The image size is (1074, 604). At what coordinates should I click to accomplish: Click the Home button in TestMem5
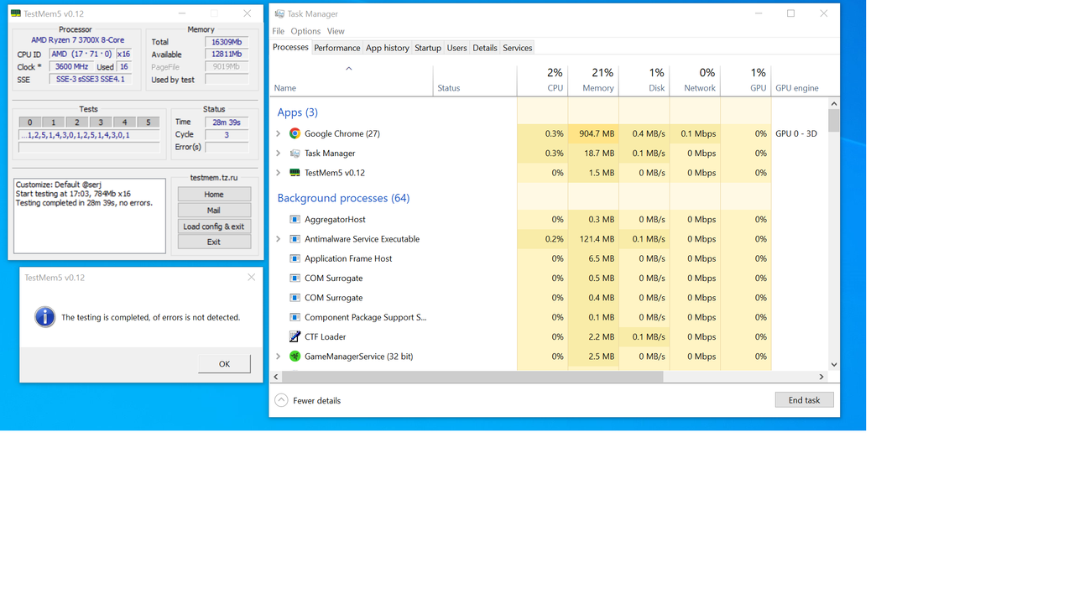214,194
